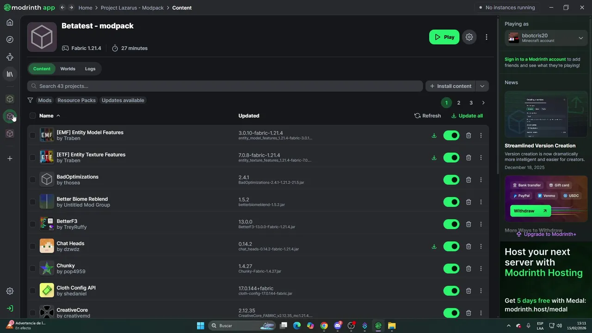Open the Skins hanger icon in sidebar
This screenshot has width=592, height=333.
click(10, 57)
